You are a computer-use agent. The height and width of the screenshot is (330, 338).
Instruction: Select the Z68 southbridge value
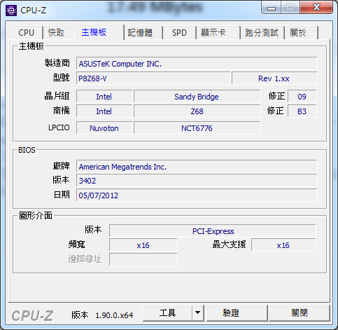[197, 111]
